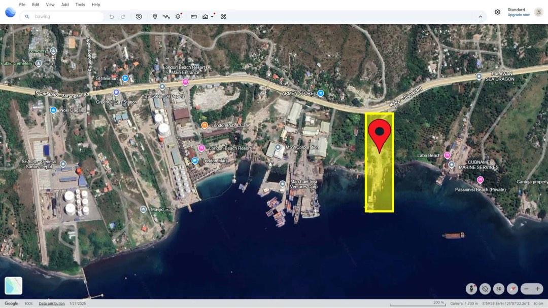
Task: Activate Pegman Street View
Action: (471, 288)
